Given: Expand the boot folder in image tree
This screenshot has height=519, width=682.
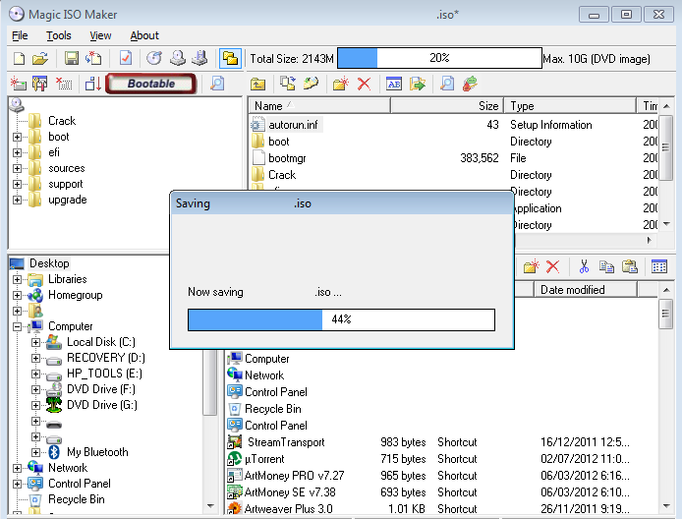Looking at the screenshot, I should point(17,137).
